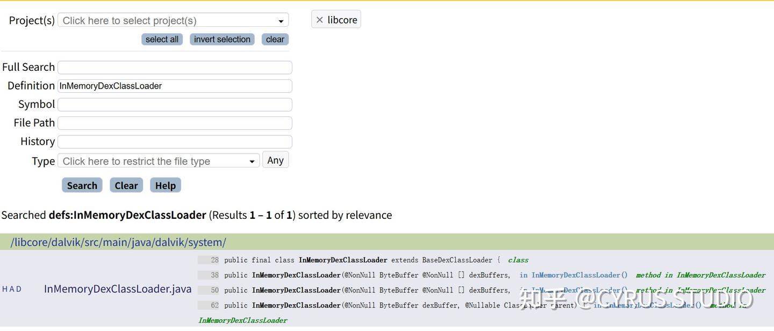Download the file using the D icon
This screenshot has width=774, height=331.
20,289
